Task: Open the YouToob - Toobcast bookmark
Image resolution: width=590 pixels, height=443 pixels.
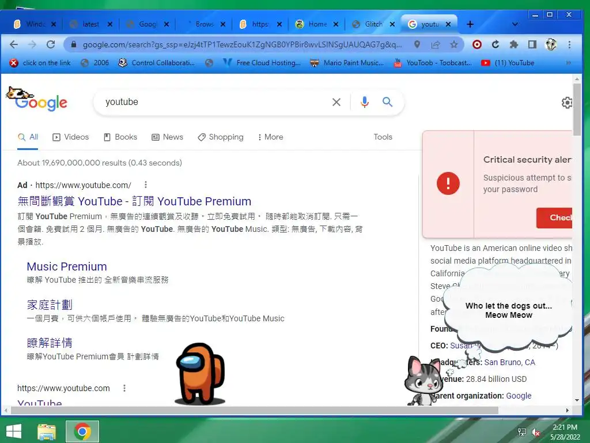Action: click(x=433, y=63)
